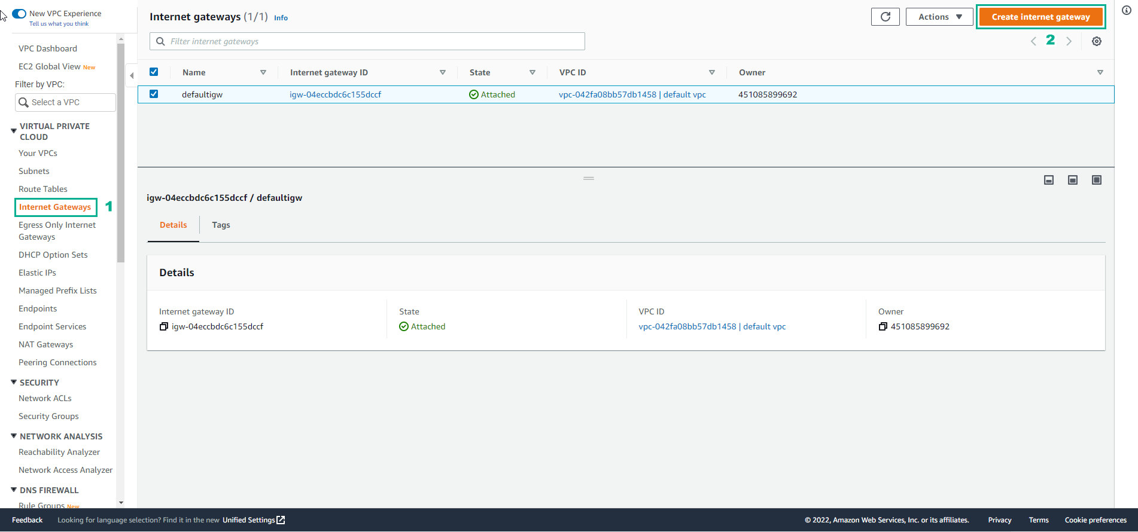Viewport: 1138px width, 532px height.
Task: Click the search magnifier in the filter box
Action: pyautogui.click(x=160, y=41)
